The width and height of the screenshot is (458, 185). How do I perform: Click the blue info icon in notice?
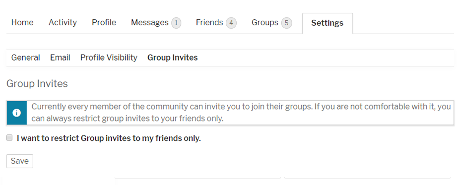pyautogui.click(x=17, y=113)
